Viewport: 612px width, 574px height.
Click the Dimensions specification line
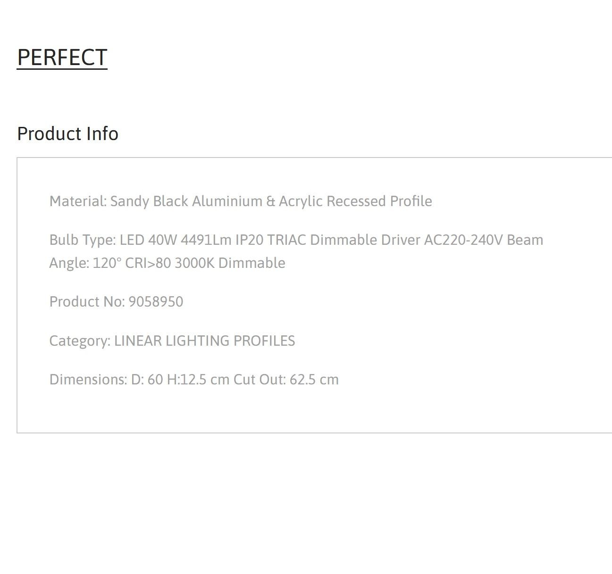pos(194,379)
